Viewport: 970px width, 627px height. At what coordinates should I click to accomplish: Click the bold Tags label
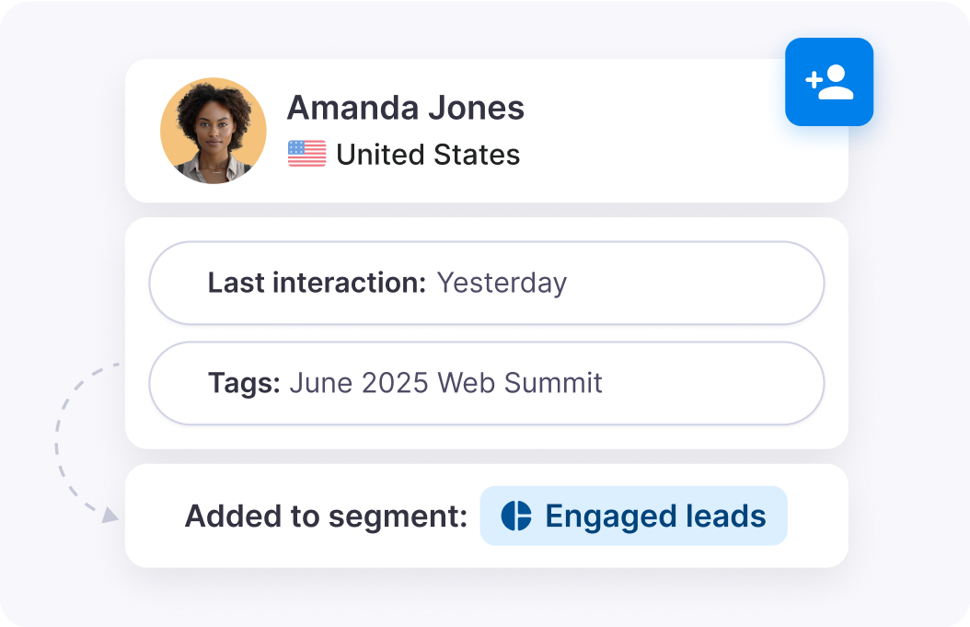[244, 383]
